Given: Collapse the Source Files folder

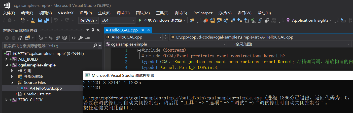Looking at the screenshot, I should point(12,83).
